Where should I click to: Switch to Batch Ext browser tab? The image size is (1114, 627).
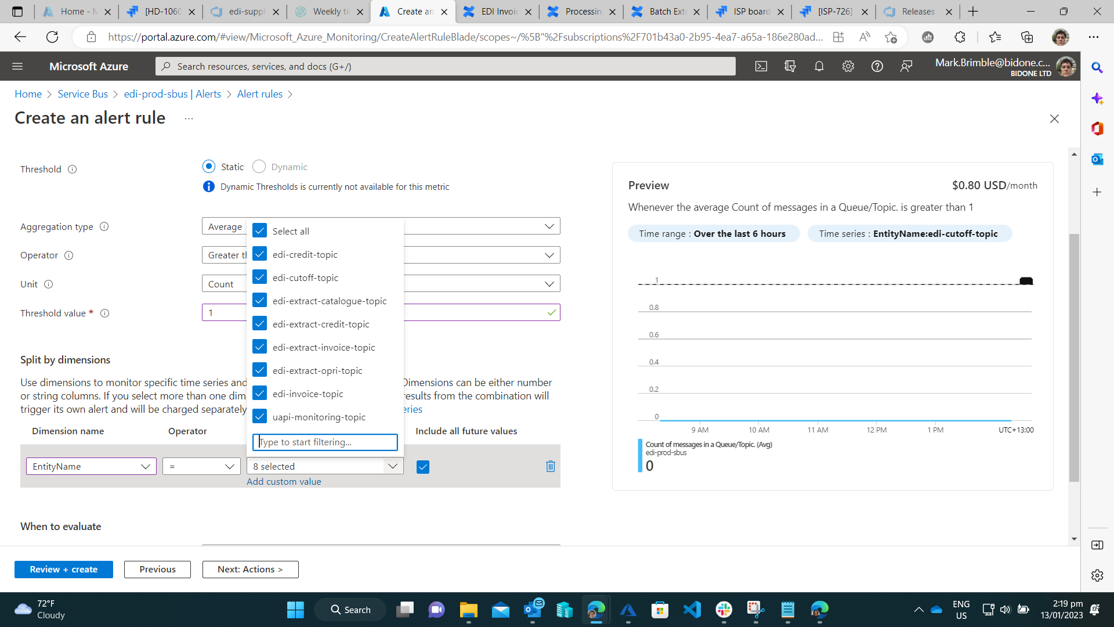[x=665, y=12]
